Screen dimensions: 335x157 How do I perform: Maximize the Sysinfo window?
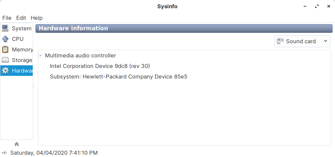(316, 6)
